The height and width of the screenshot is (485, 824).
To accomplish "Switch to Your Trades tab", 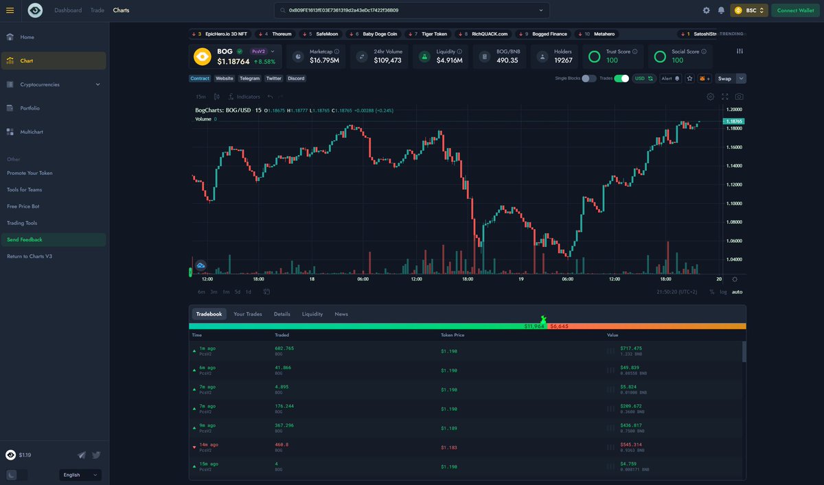I will 248,314.
